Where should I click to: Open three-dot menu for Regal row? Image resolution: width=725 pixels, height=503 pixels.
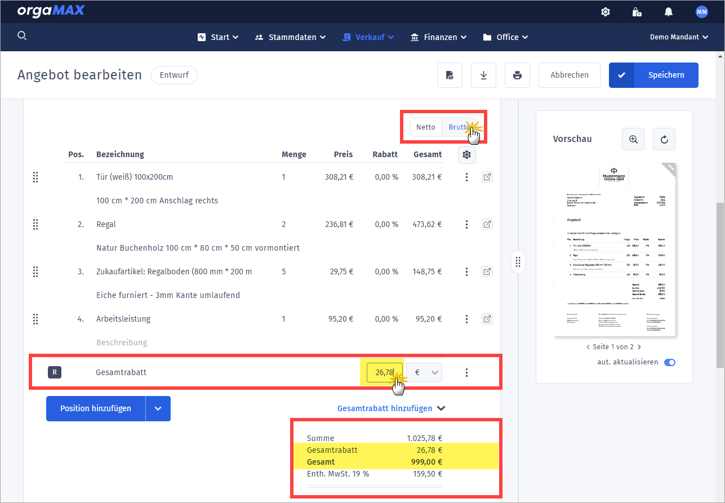click(x=466, y=224)
